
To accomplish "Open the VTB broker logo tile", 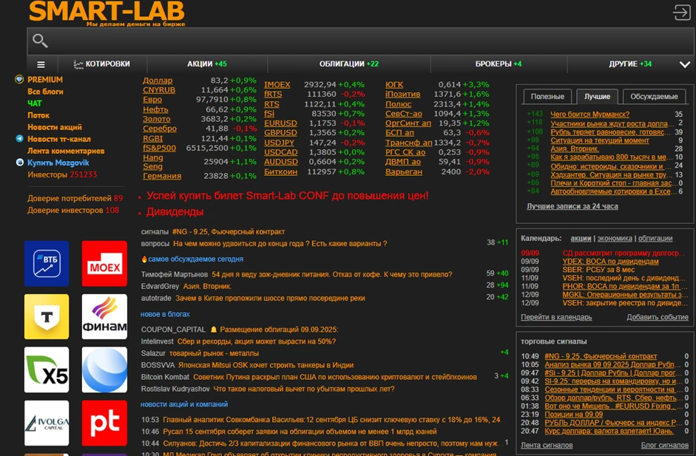I will tap(47, 263).
